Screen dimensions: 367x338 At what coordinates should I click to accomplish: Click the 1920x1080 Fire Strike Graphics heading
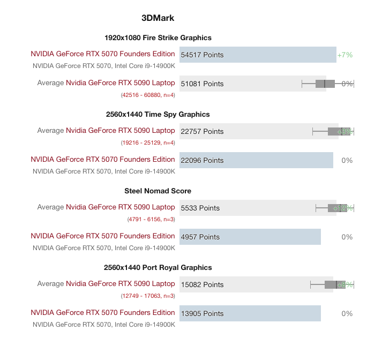(158, 37)
